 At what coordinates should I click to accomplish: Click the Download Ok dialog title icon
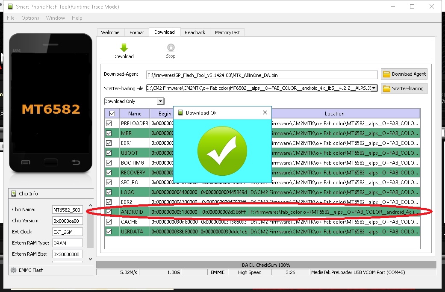click(x=180, y=113)
